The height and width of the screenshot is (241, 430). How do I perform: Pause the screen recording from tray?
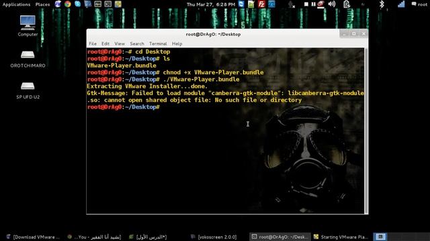313,5
